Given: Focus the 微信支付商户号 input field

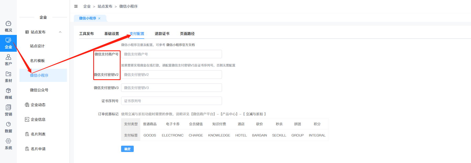Looking at the screenshot, I should [x=171, y=54].
